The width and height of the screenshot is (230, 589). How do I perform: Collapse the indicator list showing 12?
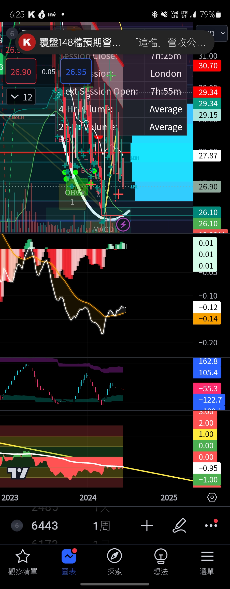pyautogui.click(x=21, y=97)
